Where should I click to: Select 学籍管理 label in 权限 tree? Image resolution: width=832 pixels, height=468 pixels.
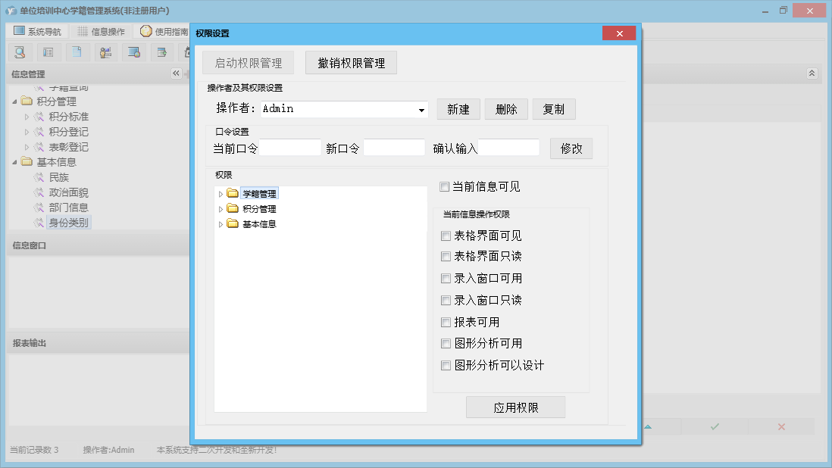259,194
